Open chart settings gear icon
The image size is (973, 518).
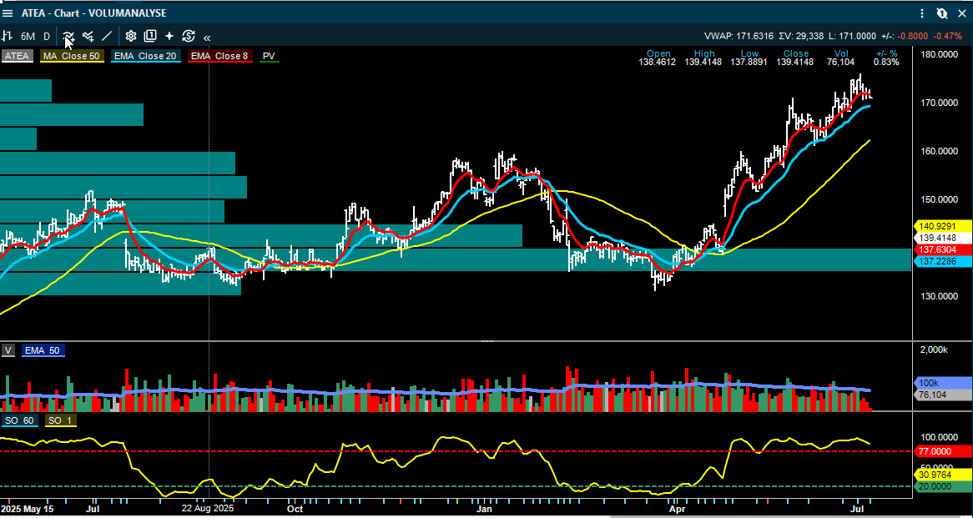pos(131,37)
